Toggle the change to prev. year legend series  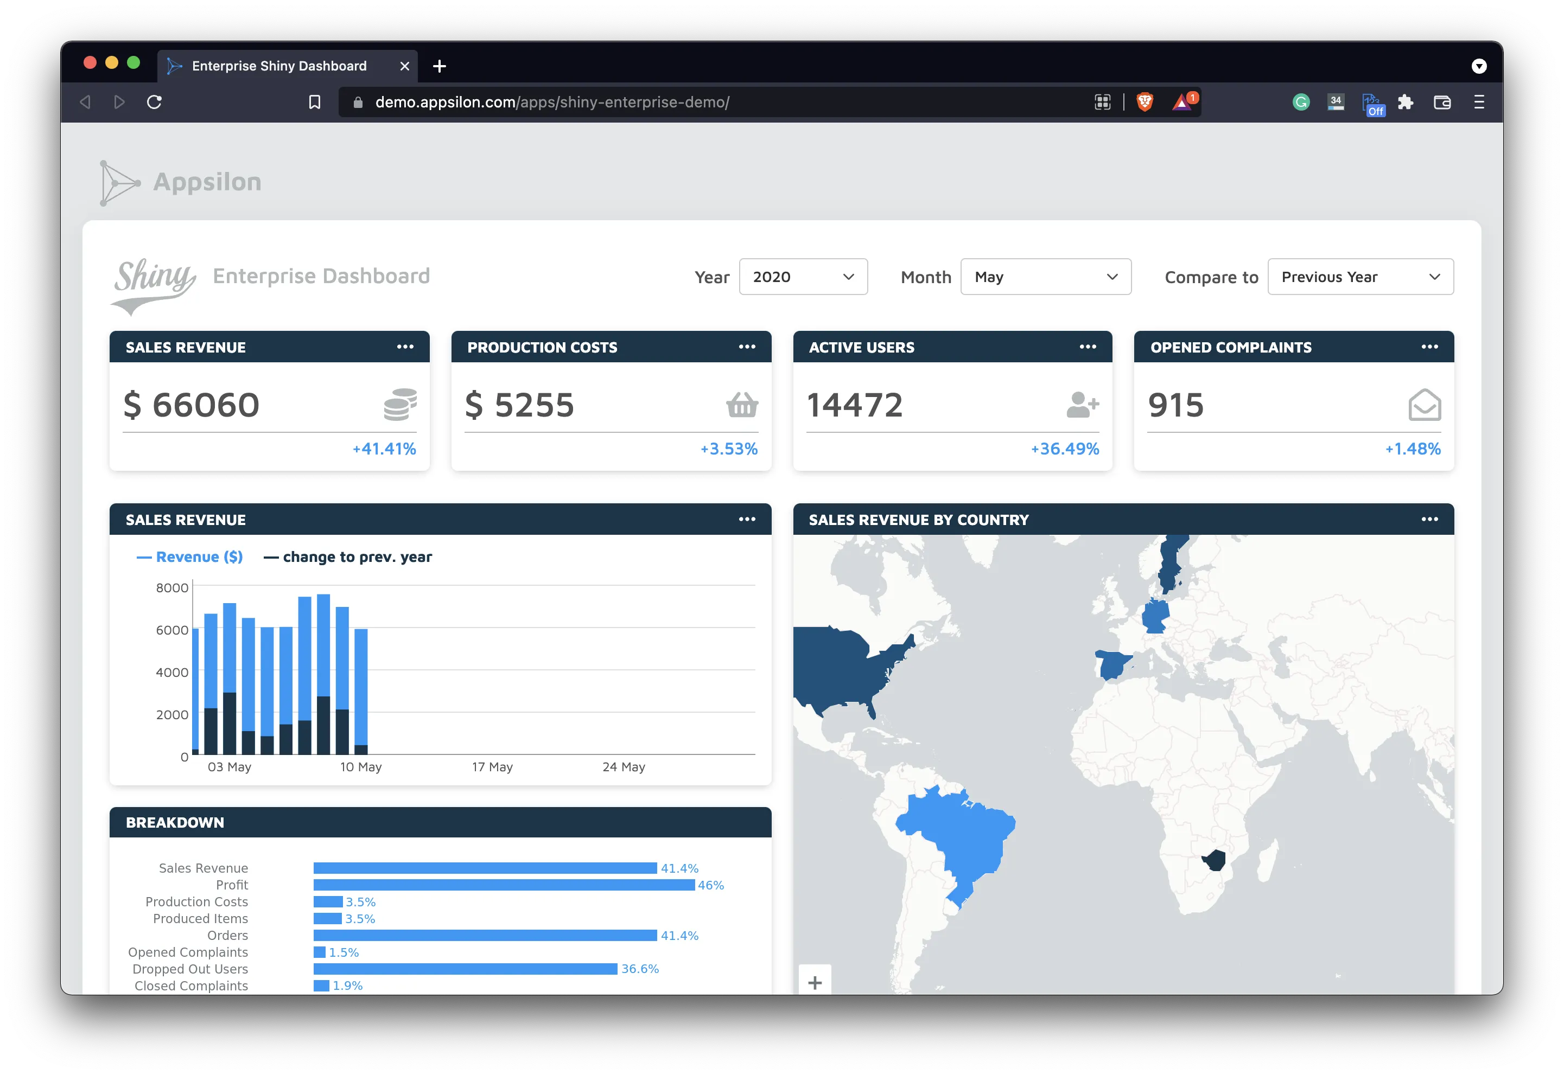(x=348, y=557)
